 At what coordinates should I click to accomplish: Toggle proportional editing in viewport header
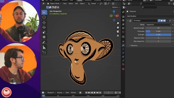point(113,4)
